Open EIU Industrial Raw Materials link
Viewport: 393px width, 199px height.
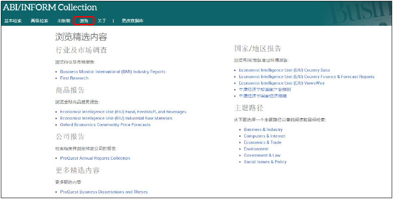point(116,118)
